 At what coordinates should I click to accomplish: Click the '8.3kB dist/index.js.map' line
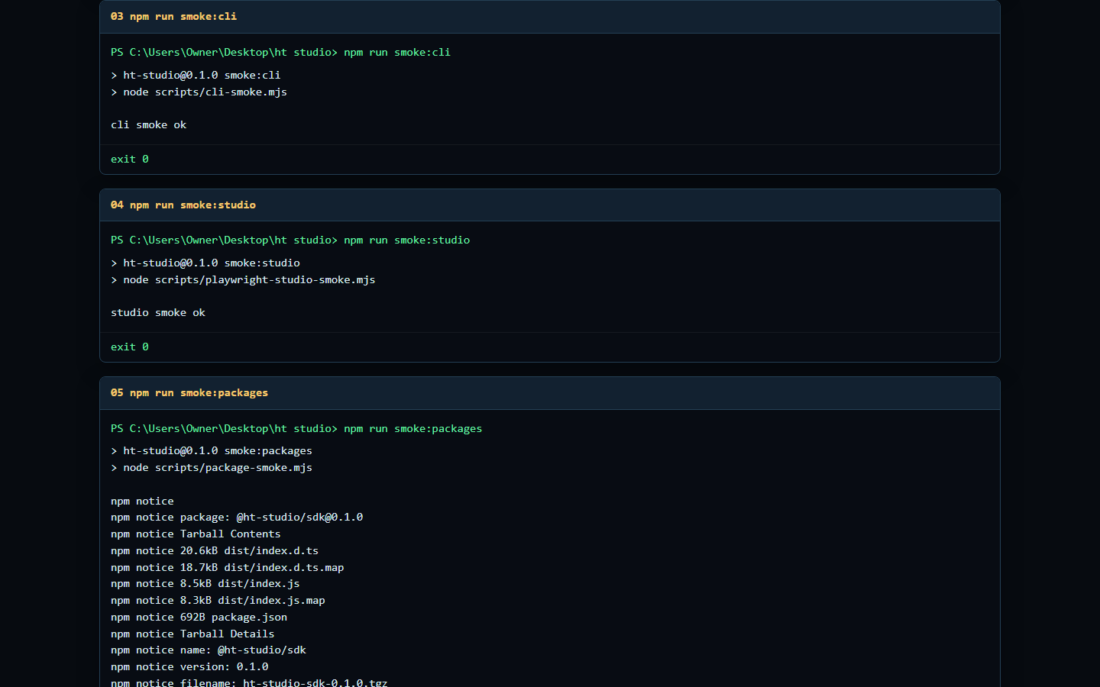[x=218, y=600]
